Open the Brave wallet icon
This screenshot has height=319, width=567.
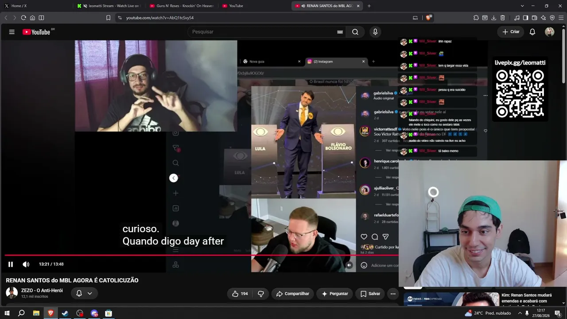tap(534, 18)
